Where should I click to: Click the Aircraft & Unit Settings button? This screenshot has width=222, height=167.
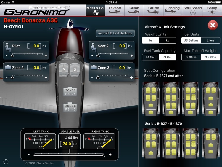click(115, 33)
